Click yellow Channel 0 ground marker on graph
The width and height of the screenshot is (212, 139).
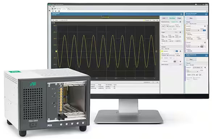coord(56,51)
